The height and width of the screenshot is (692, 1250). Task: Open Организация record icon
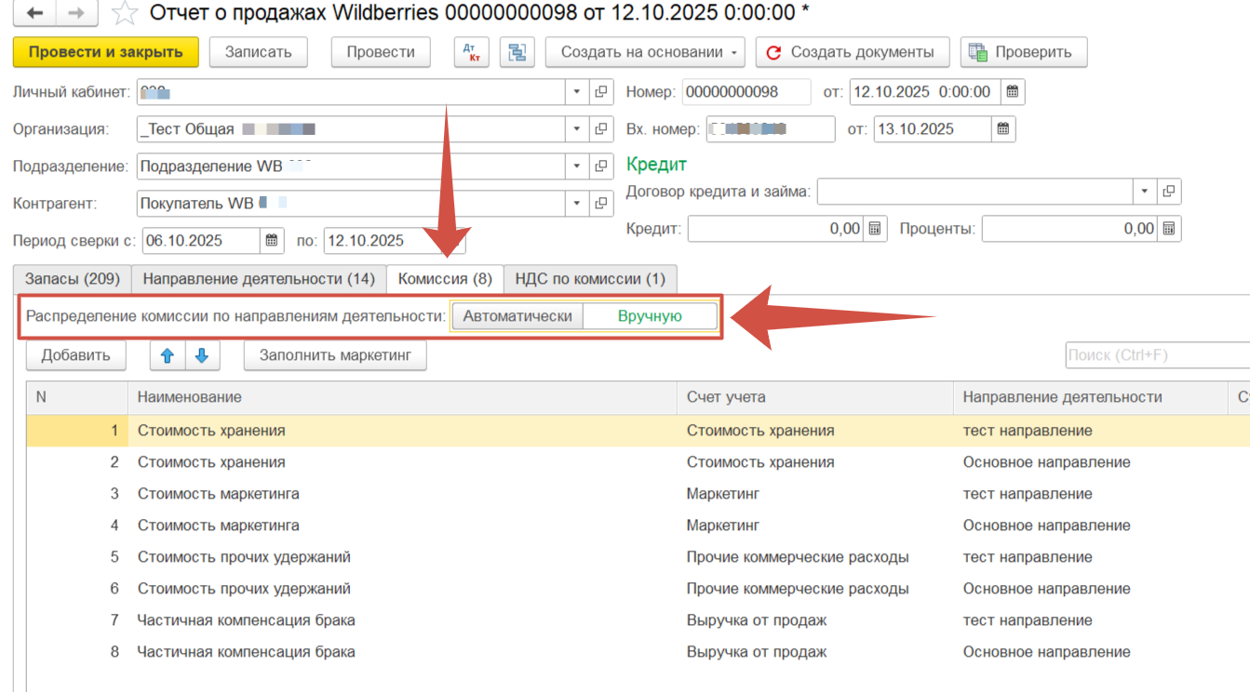(601, 129)
